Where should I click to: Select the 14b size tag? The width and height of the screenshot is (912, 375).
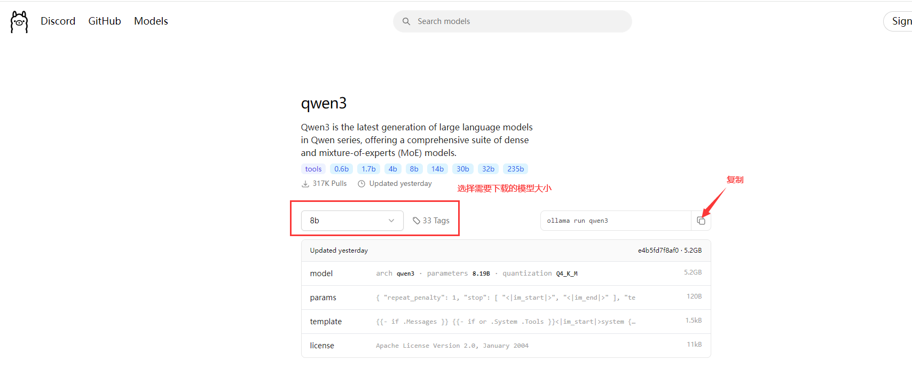click(x=438, y=169)
